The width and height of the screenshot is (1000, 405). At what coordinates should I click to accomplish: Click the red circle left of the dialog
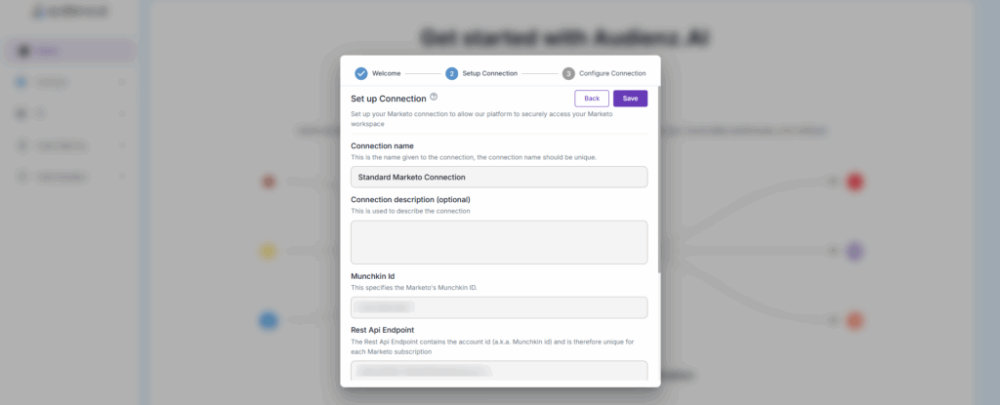[x=270, y=182]
